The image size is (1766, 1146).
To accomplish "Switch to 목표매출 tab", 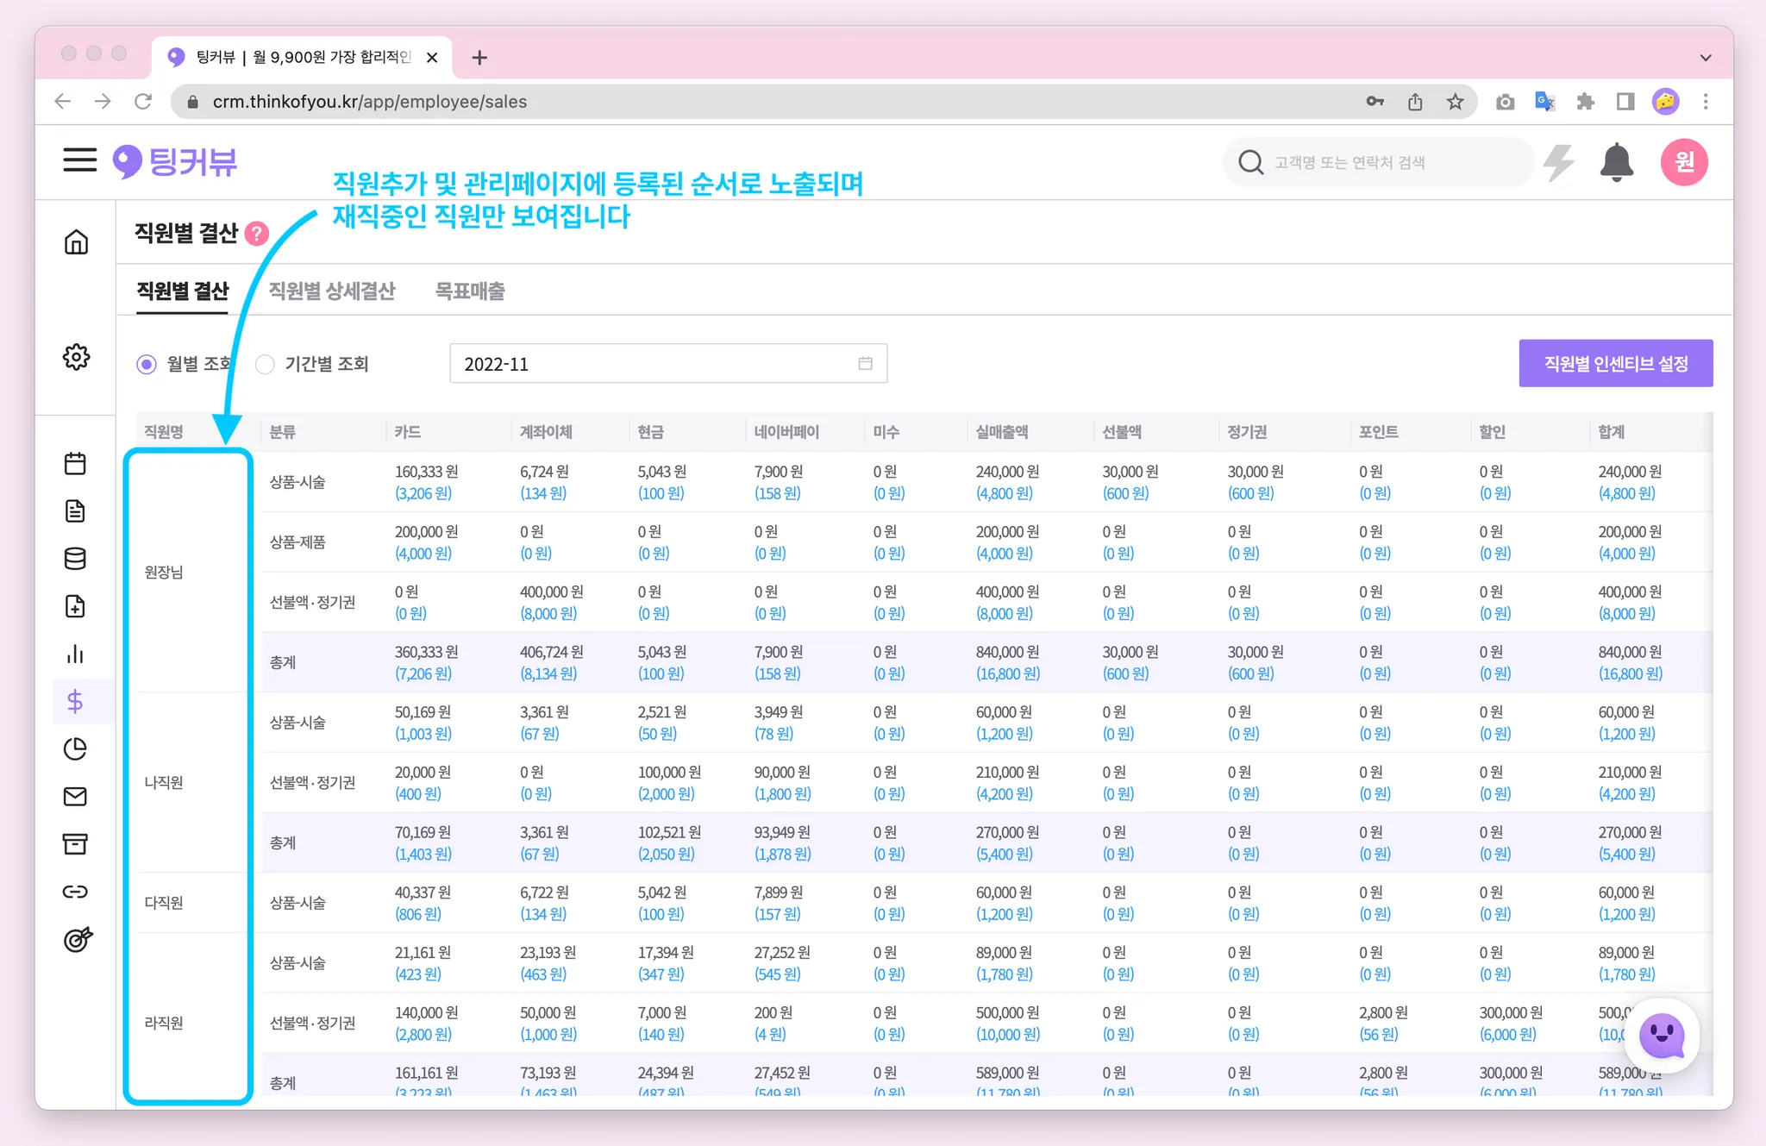I will [470, 291].
